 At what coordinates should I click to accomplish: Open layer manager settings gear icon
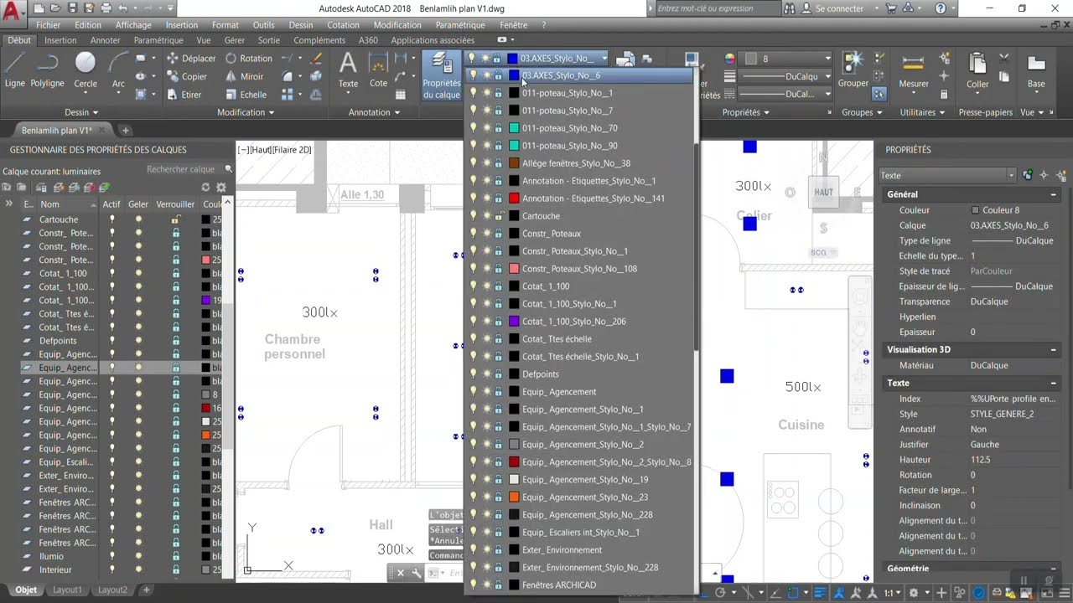coord(221,188)
